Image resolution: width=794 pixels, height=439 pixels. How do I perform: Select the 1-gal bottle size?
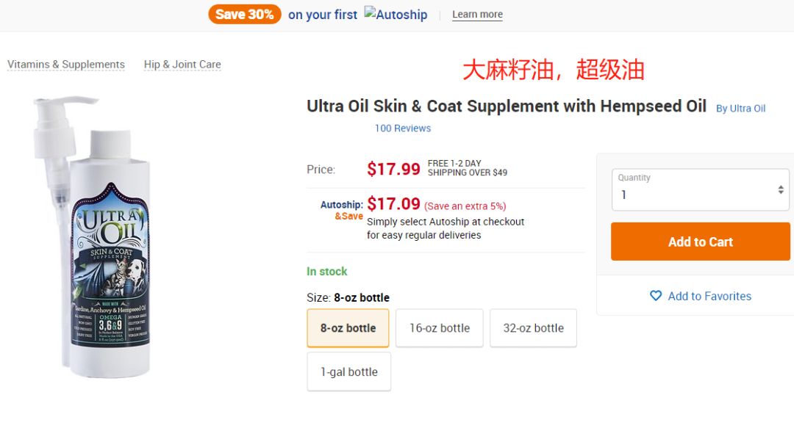click(348, 371)
